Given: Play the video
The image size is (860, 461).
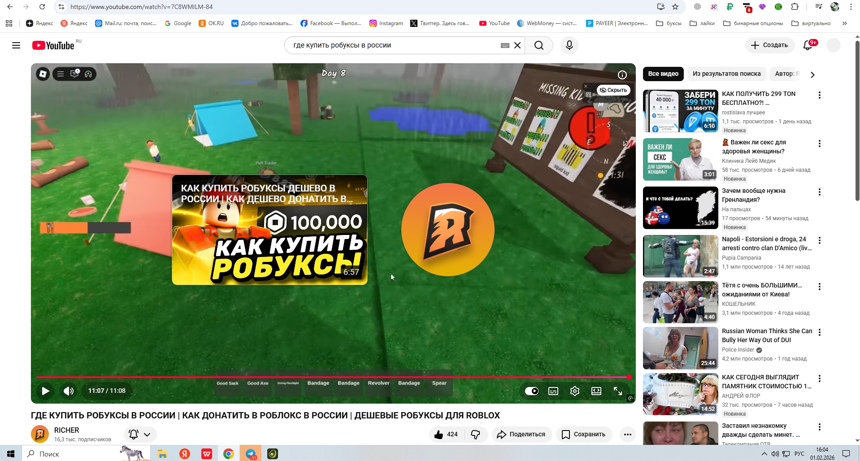Looking at the screenshot, I should click(45, 391).
